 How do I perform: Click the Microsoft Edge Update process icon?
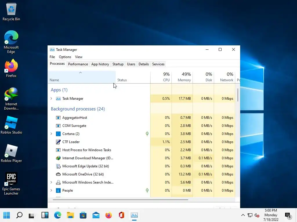point(58,166)
